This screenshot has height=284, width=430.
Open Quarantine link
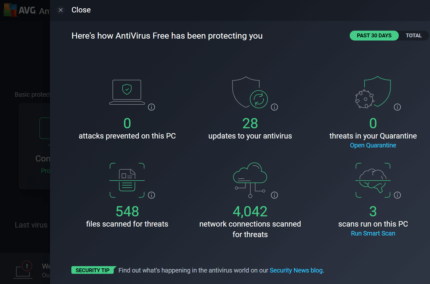(x=373, y=146)
